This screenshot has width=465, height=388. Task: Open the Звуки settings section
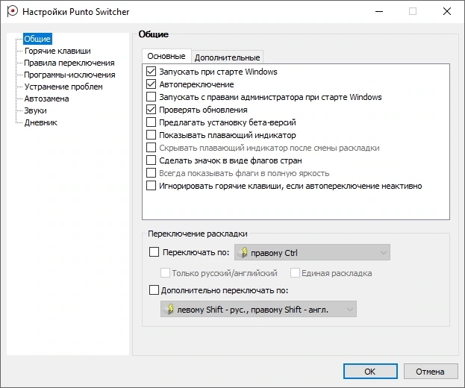tap(35, 110)
